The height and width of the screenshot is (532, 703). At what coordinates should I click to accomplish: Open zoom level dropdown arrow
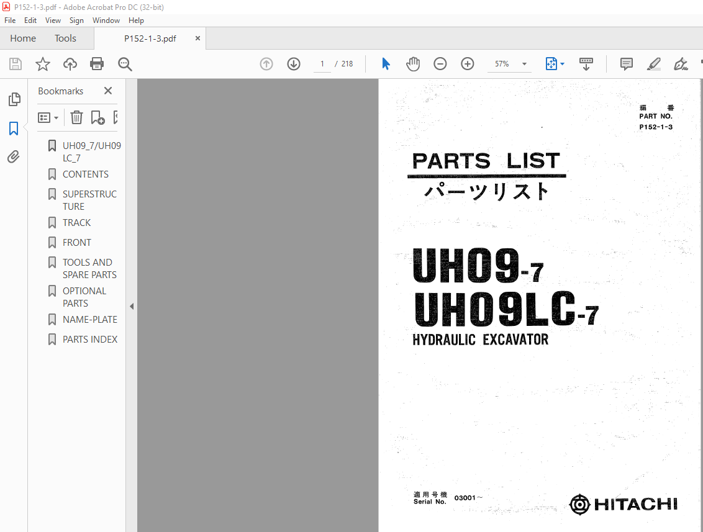[x=524, y=64]
